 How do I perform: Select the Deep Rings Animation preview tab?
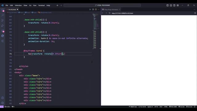point(111,10)
